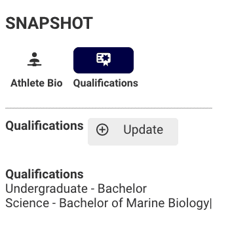This screenshot has width=249, height=240.
Task: Click the bold Qualifications heading beside Update
Action: click(45, 126)
